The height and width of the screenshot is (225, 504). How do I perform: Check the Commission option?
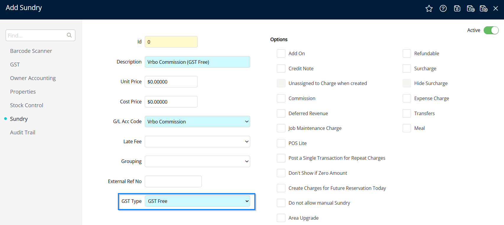click(281, 98)
